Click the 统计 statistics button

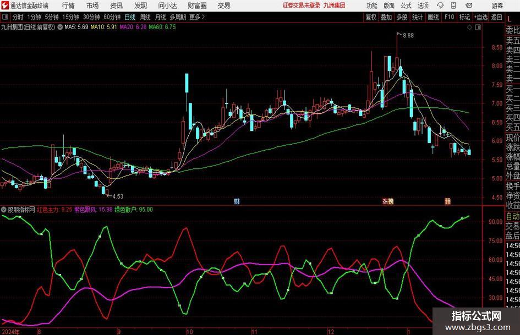click(x=417, y=17)
